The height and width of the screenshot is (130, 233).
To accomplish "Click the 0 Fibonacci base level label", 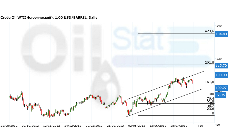I will [x=213, y=113].
